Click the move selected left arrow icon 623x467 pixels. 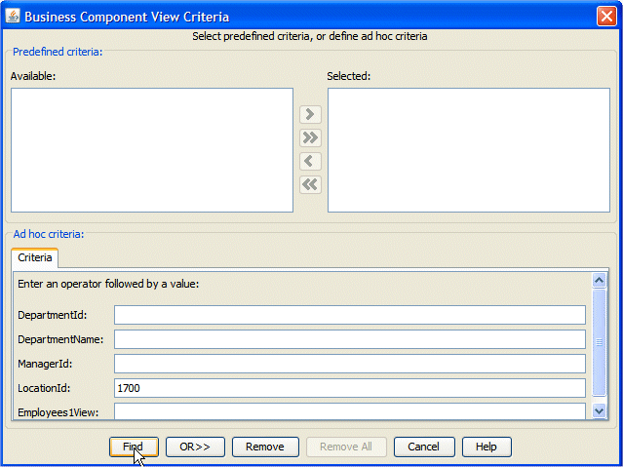click(x=310, y=162)
